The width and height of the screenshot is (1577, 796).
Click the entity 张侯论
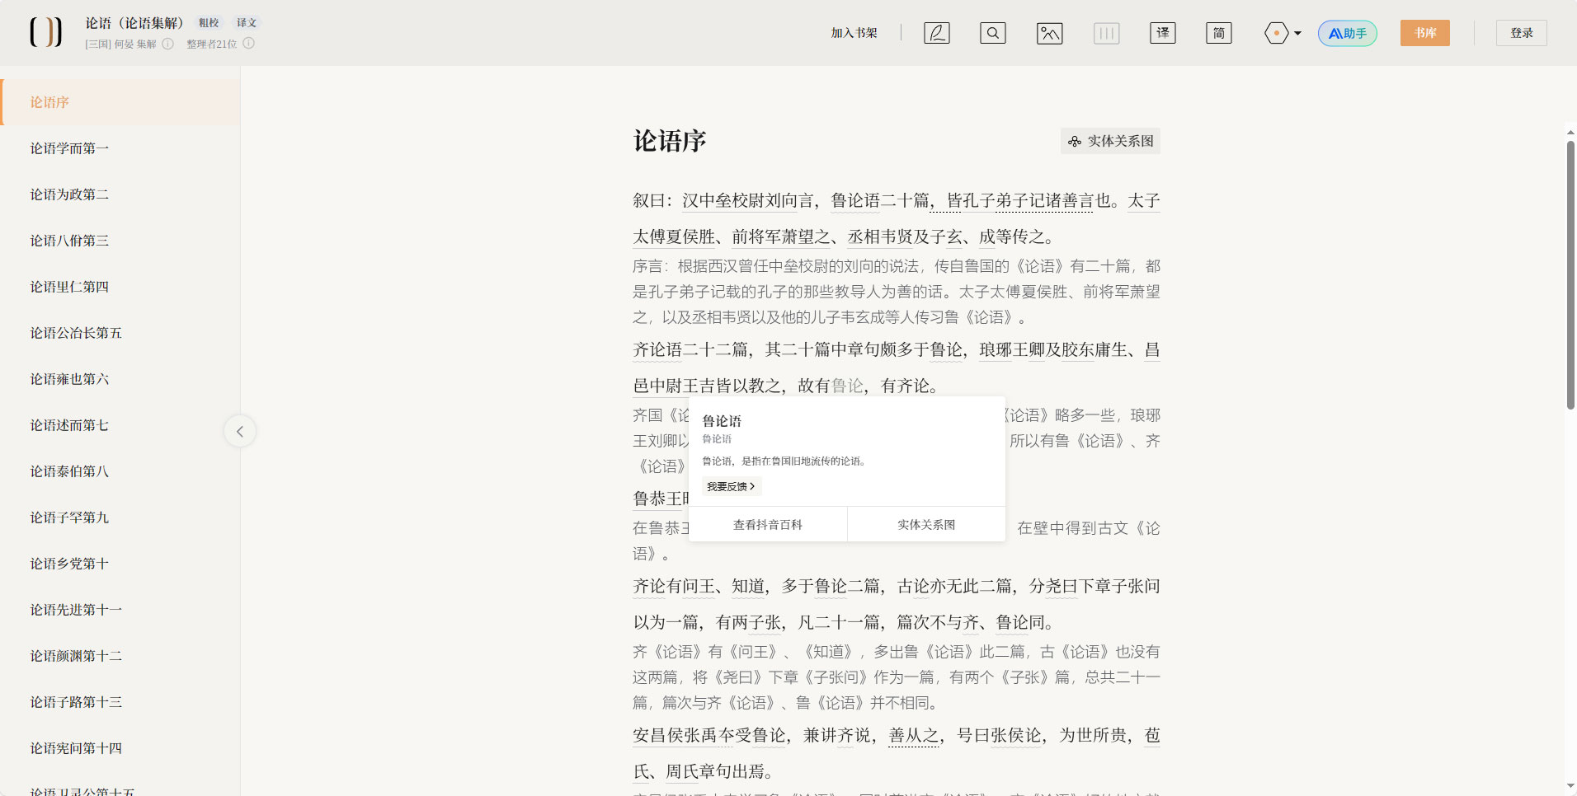[1016, 735]
